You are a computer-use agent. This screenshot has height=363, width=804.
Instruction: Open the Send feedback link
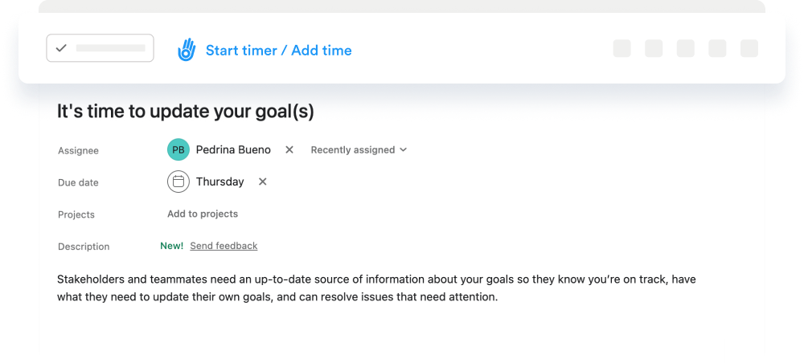224,246
